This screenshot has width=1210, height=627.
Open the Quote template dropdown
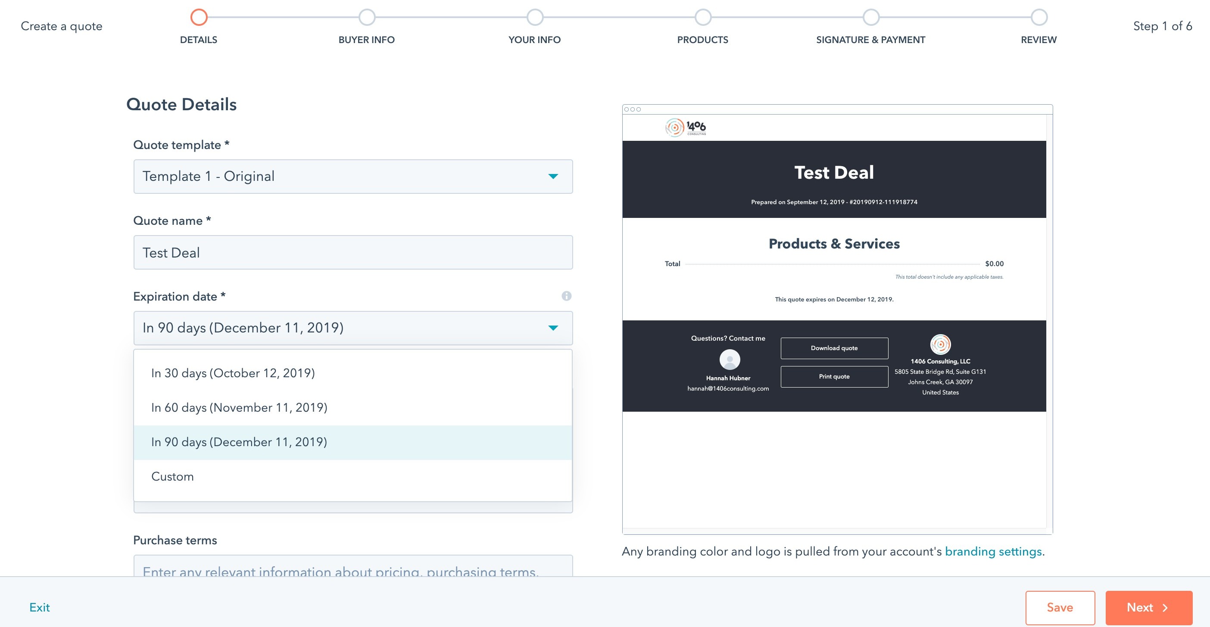[352, 177]
